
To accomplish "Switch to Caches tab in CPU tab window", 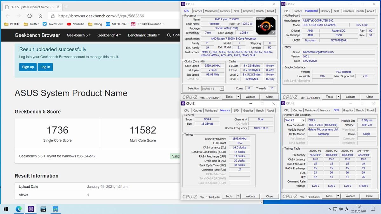I will click(x=197, y=11).
